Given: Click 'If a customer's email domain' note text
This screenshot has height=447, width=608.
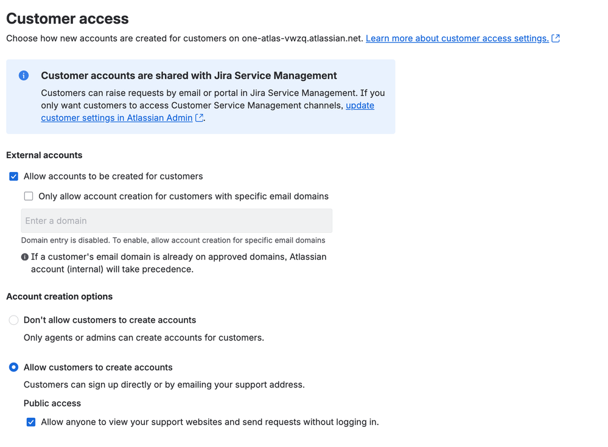Looking at the screenshot, I should point(179,263).
